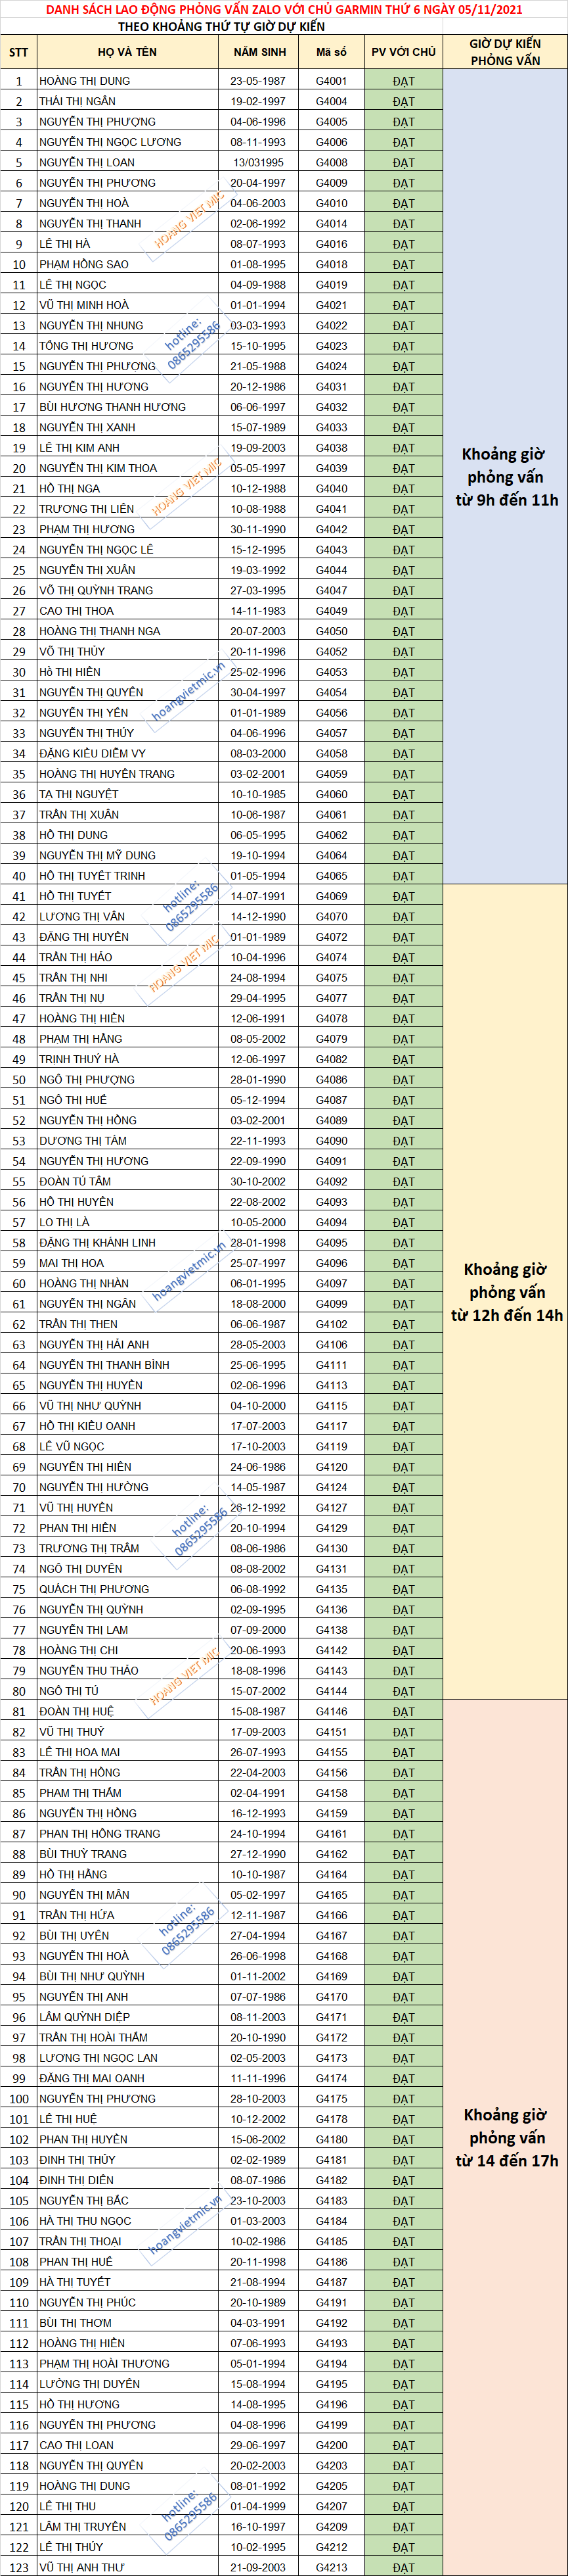Click the code 'G4001'
Screen dimensions: 568x2576
[332, 81]
